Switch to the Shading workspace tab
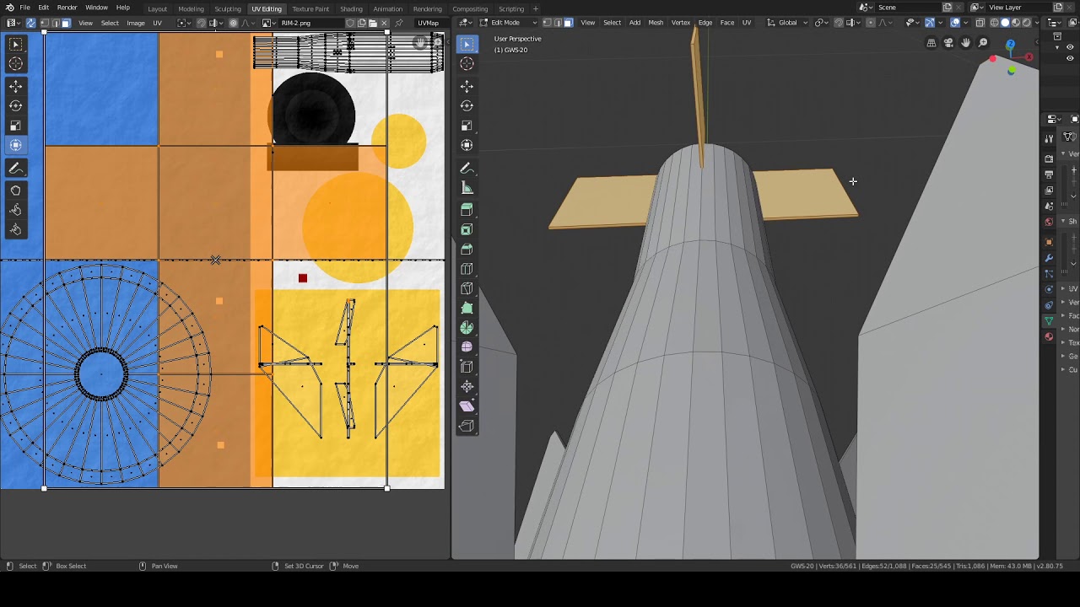The height and width of the screenshot is (607, 1080). 351,8
